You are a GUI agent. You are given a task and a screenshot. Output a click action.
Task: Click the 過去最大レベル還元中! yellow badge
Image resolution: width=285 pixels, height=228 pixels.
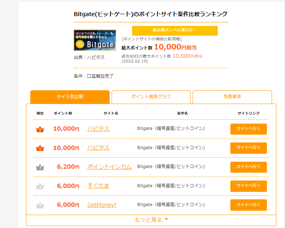tap(175, 31)
